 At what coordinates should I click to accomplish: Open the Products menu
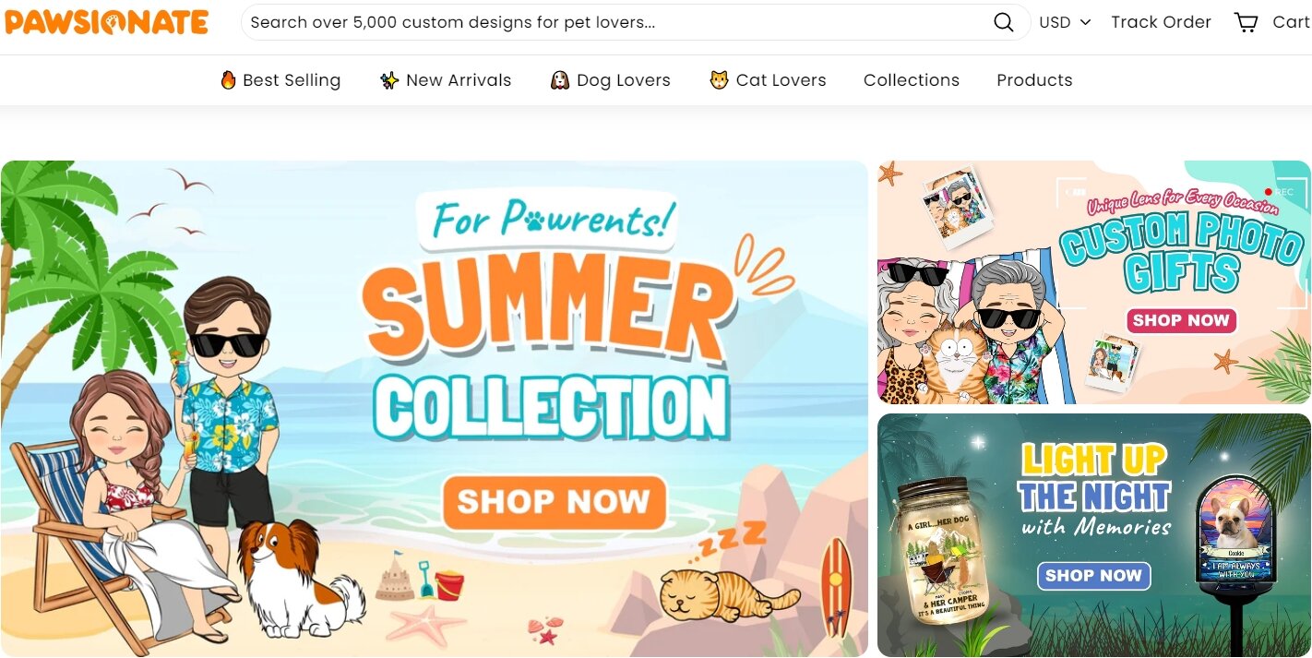point(1034,80)
